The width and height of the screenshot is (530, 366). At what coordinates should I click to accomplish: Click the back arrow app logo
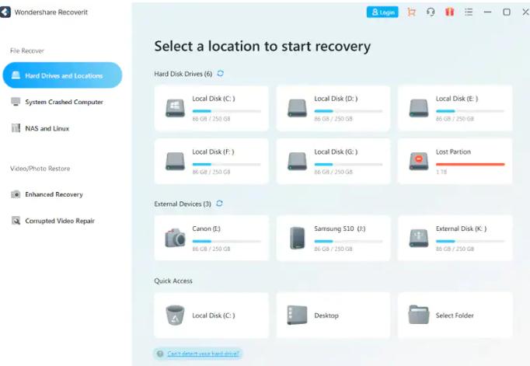(x=6, y=12)
